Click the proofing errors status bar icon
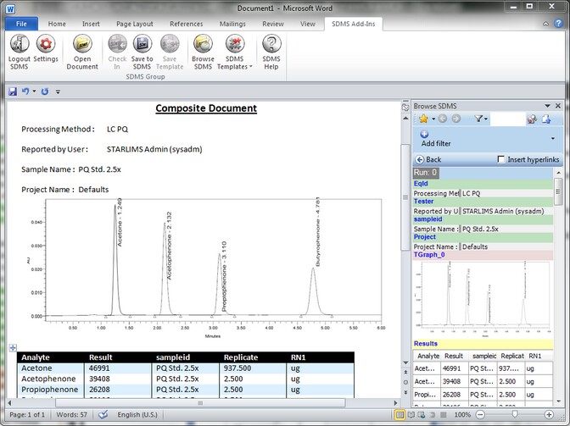 point(103,414)
